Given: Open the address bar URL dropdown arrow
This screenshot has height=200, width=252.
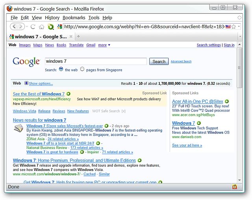Looking at the screenshot, I should 239,26.
